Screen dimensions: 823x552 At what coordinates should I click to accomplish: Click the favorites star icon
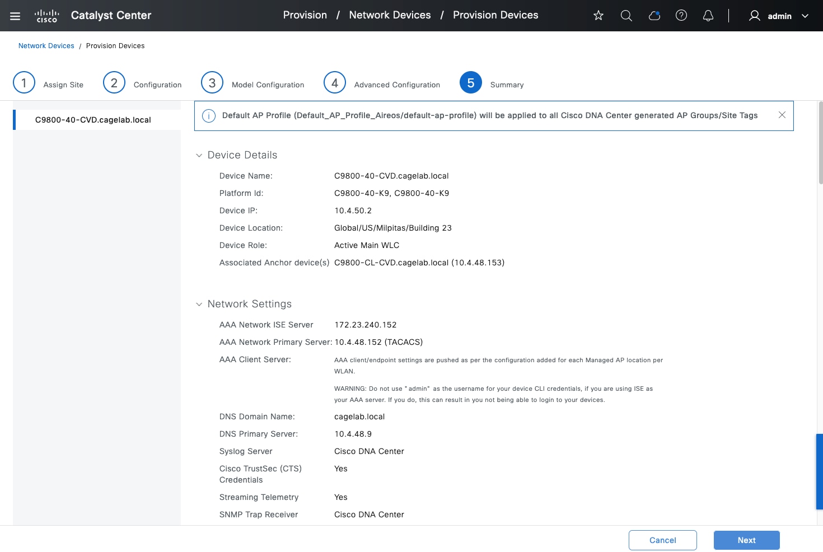pyautogui.click(x=598, y=16)
